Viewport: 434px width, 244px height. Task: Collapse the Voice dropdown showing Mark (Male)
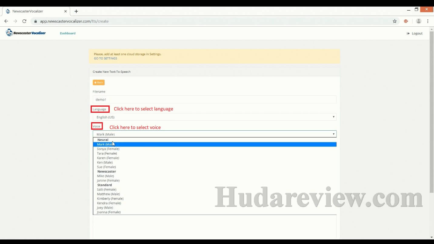click(x=215, y=134)
